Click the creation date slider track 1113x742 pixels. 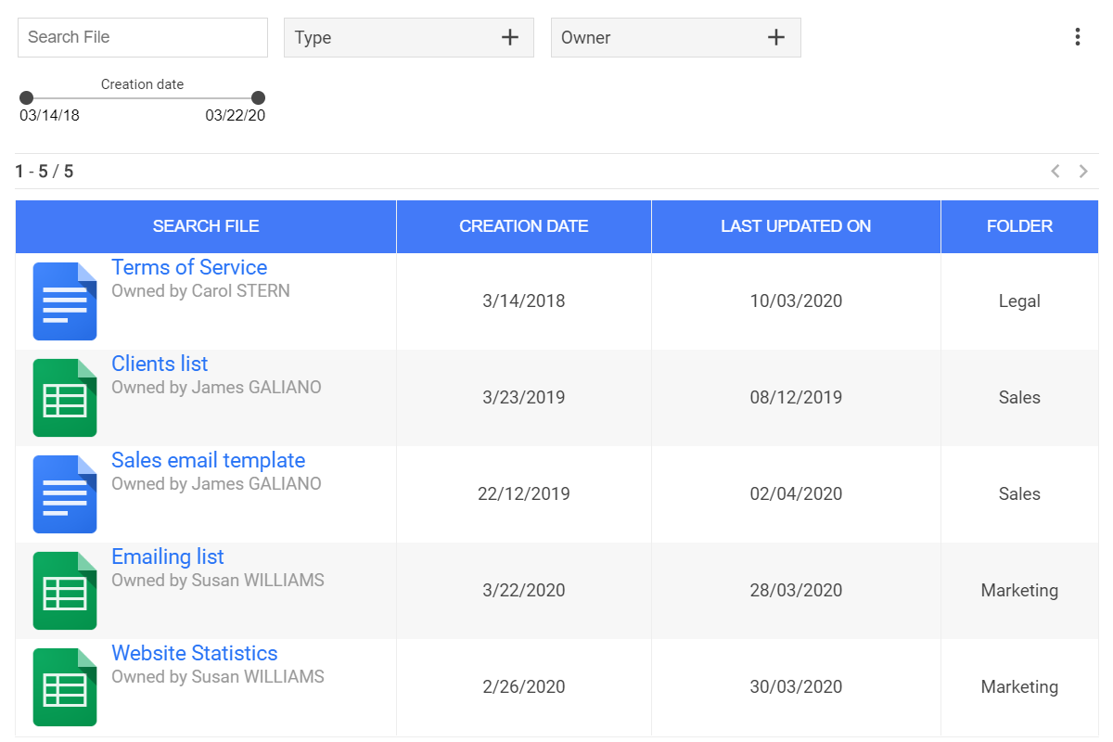click(x=142, y=97)
